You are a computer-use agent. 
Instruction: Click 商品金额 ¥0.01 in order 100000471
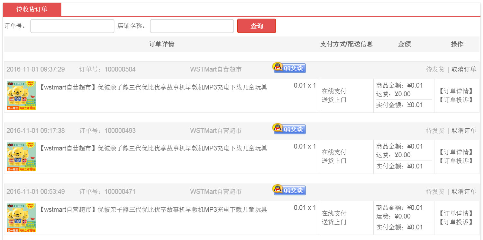400,208
